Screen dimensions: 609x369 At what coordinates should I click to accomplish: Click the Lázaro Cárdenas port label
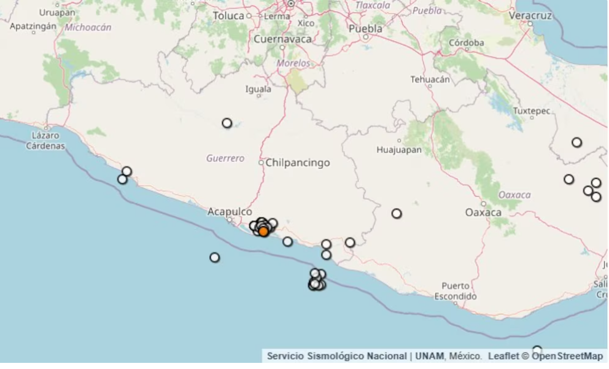(45, 141)
